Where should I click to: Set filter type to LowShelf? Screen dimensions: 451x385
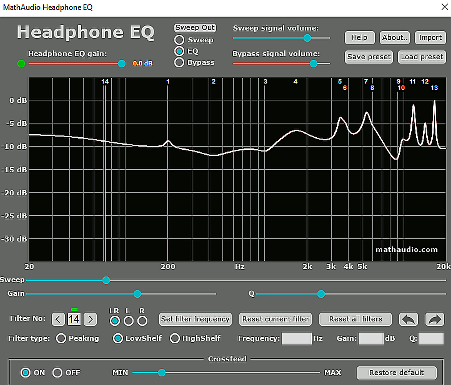pos(118,339)
